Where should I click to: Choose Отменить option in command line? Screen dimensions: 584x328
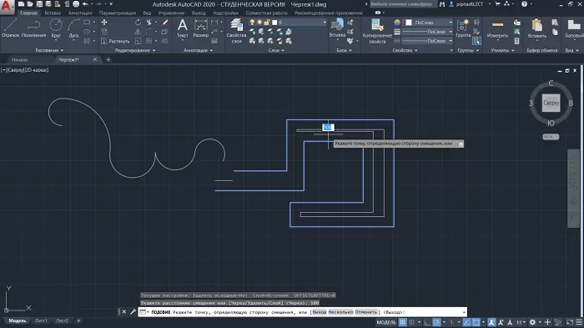tap(366, 312)
